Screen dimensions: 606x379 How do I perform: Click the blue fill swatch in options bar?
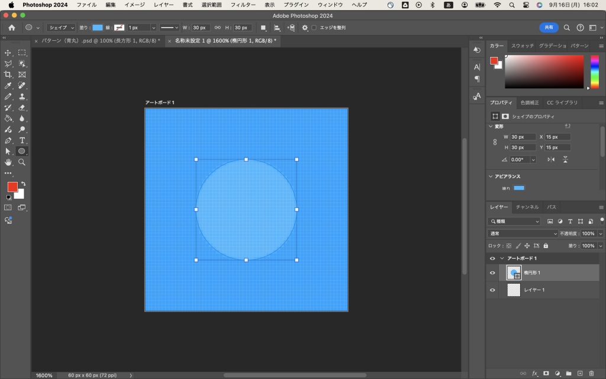(98, 28)
